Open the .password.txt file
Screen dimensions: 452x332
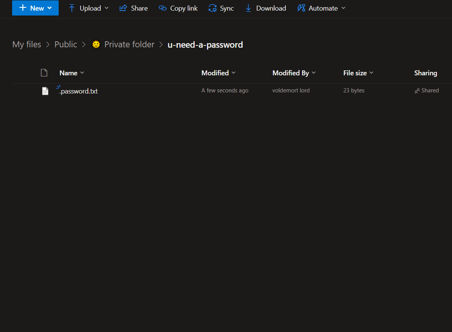(x=78, y=91)
